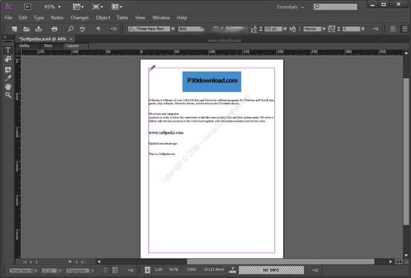411x278 pixels.
Task: Toggle show hidden characters pilcrow icon
Action: (x=98, y=29)
